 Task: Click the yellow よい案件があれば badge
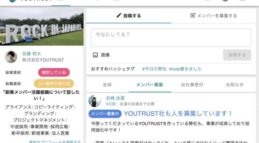click(54, 84)
